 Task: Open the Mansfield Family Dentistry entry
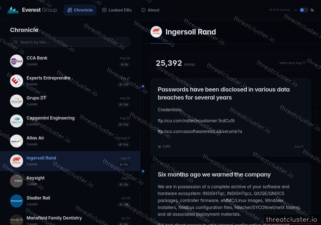pyautogui.click(x=70, y=218)
